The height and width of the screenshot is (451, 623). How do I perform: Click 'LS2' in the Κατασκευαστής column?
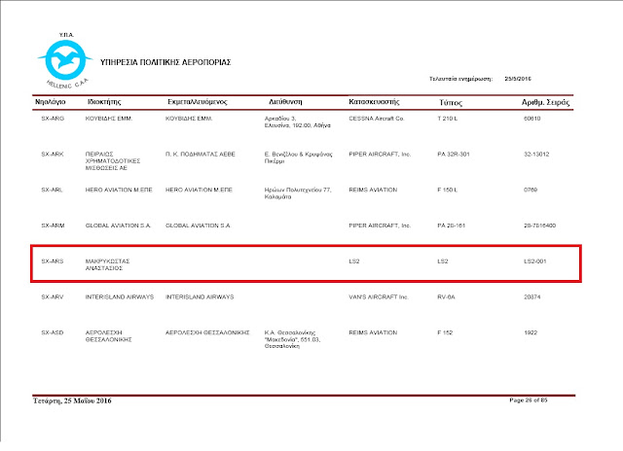(354, 261)
